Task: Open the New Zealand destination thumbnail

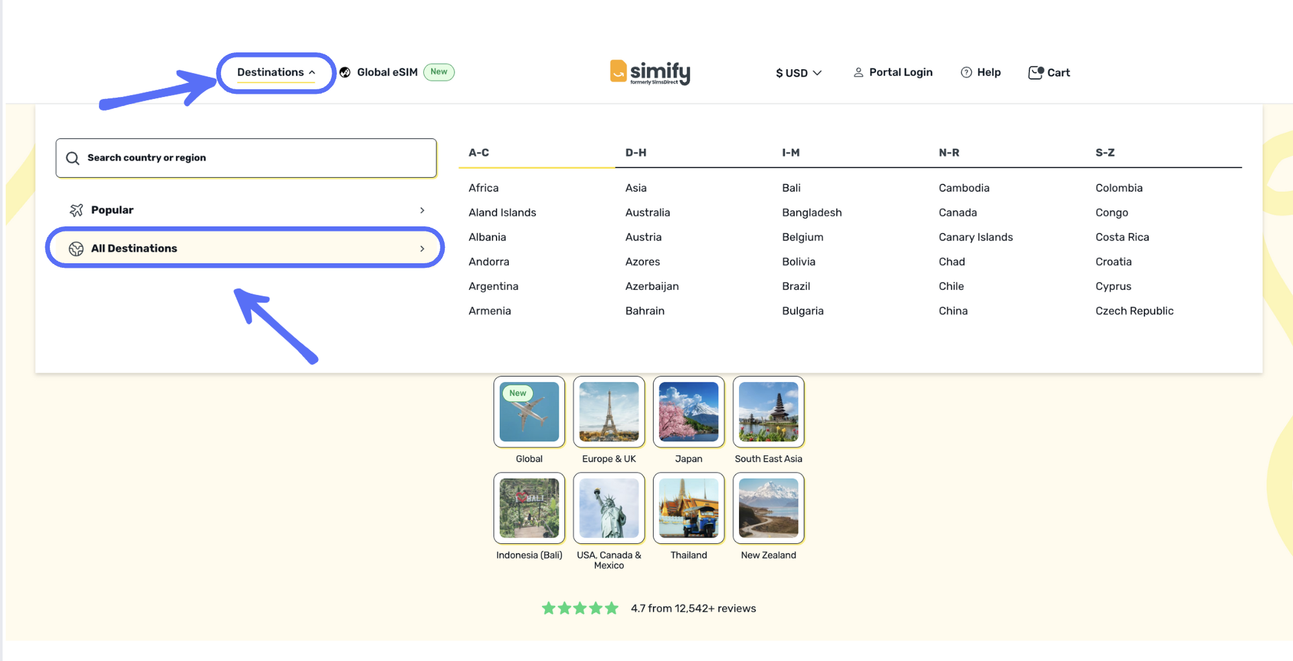Action: click(768, 508)
